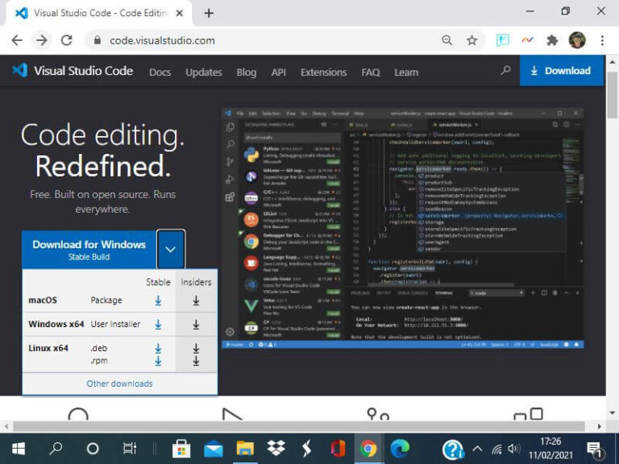Download Linux x64 Insiders .rpm

tap(196, 361)
